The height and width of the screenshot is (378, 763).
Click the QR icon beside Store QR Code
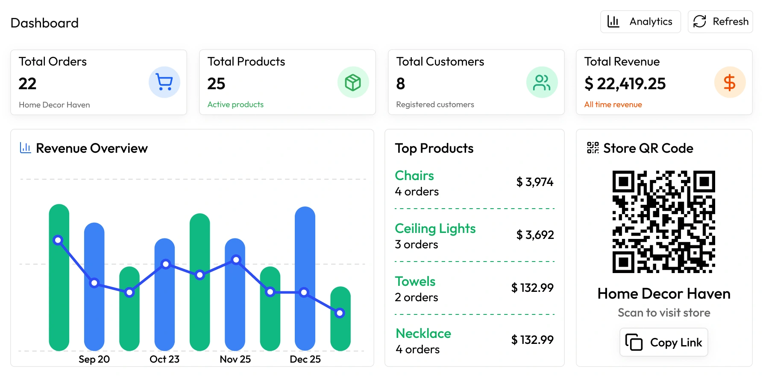click(593, 148)
